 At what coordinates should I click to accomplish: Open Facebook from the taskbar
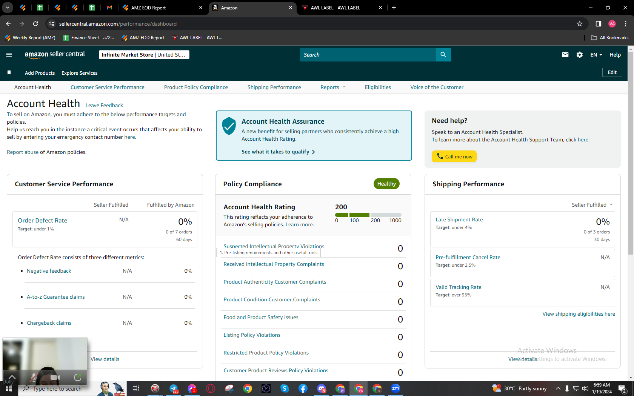pyautogui.click(x=303, y=388)
